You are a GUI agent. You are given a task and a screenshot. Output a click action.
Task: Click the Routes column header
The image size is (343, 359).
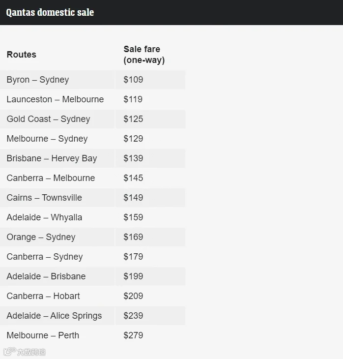pyautogui.click(x=22, y=55)
